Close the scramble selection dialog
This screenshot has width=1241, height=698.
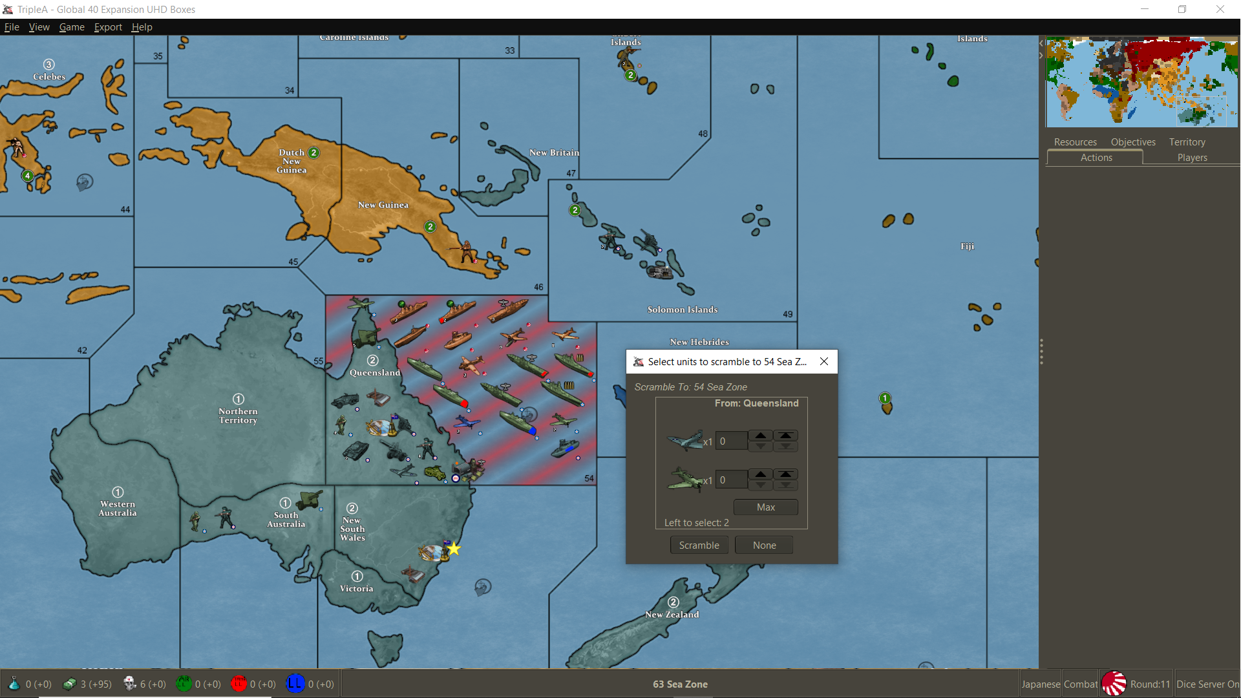click(824, 362)
